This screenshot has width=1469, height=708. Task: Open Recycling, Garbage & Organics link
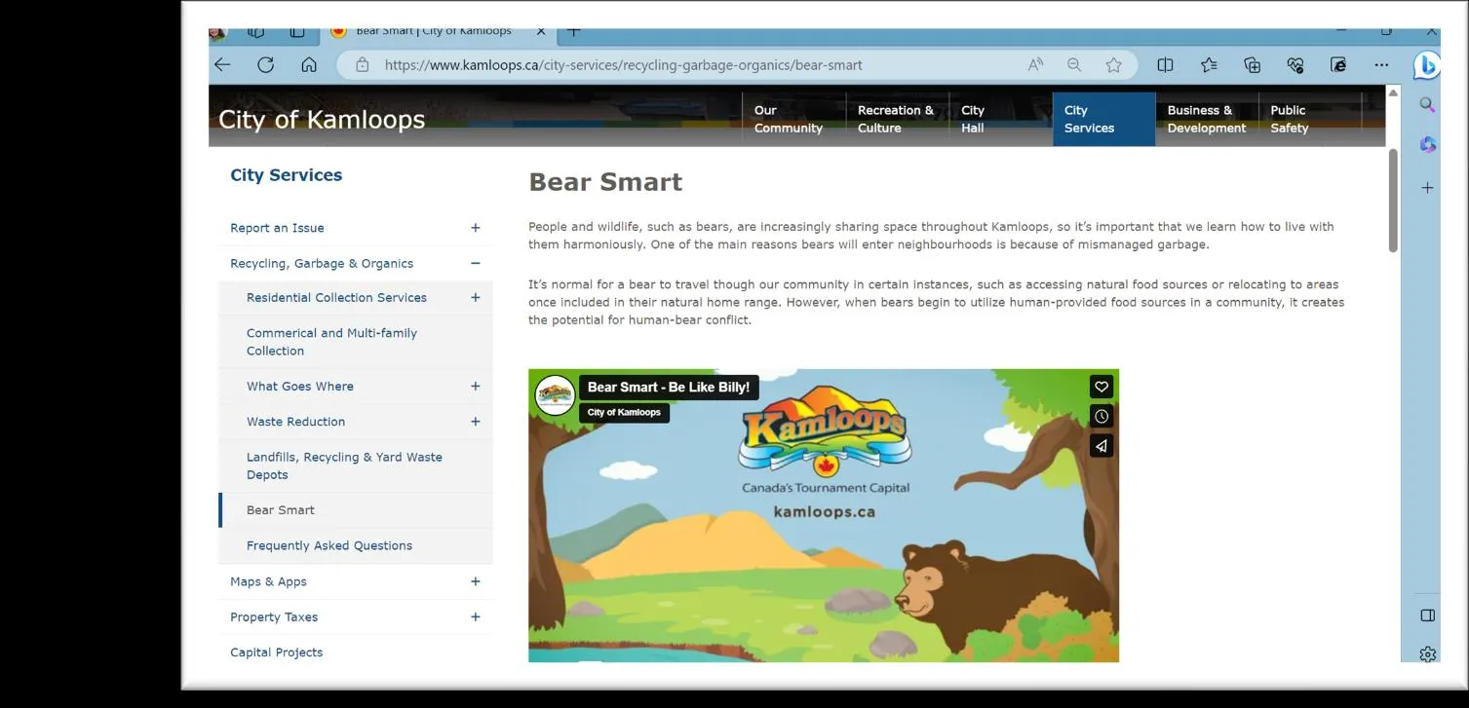(322, 263)
